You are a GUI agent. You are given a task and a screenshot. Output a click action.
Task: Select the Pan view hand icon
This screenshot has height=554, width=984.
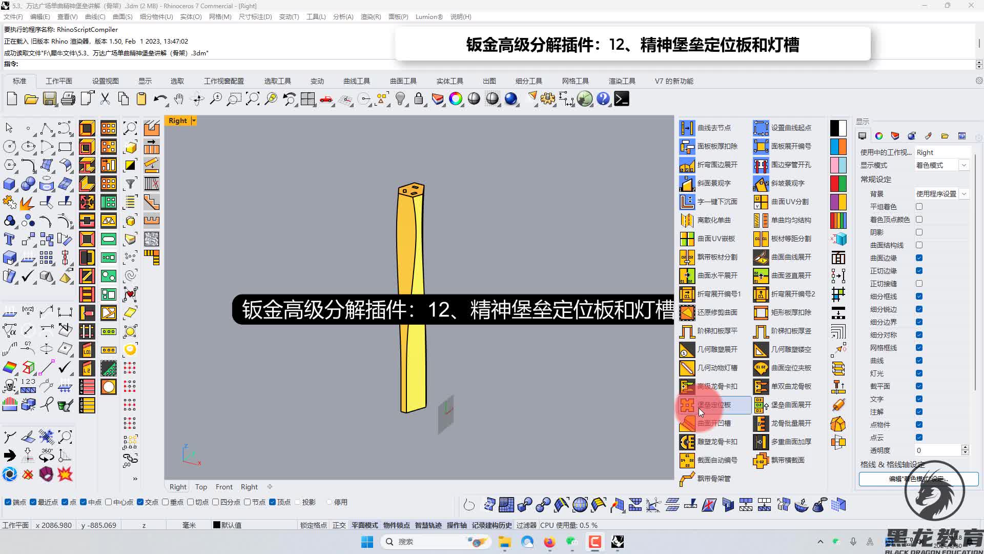(x=179, y=99)
